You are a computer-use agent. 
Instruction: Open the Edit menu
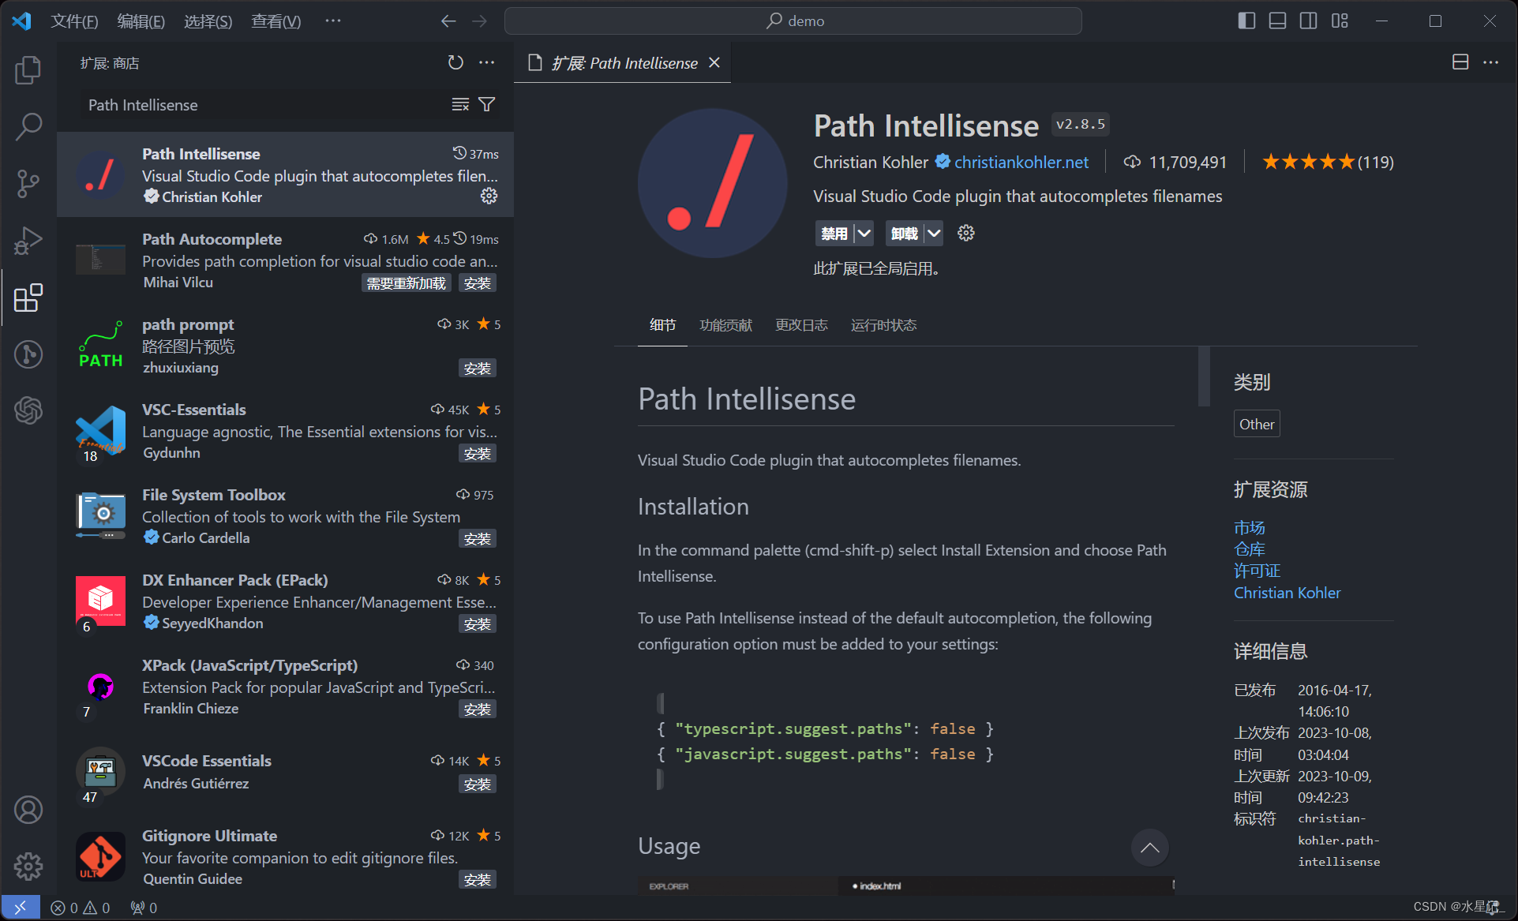pos(141,21)
